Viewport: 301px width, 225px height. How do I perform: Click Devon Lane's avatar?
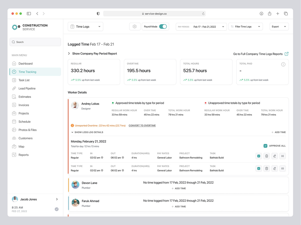tap(75, 185)
